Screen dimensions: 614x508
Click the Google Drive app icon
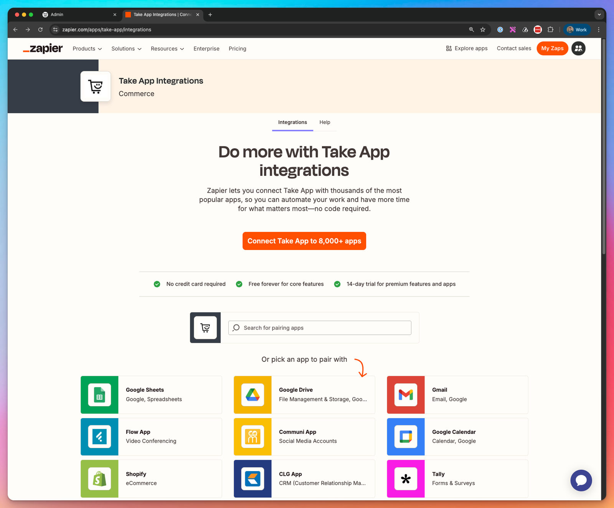pos(253,395)
